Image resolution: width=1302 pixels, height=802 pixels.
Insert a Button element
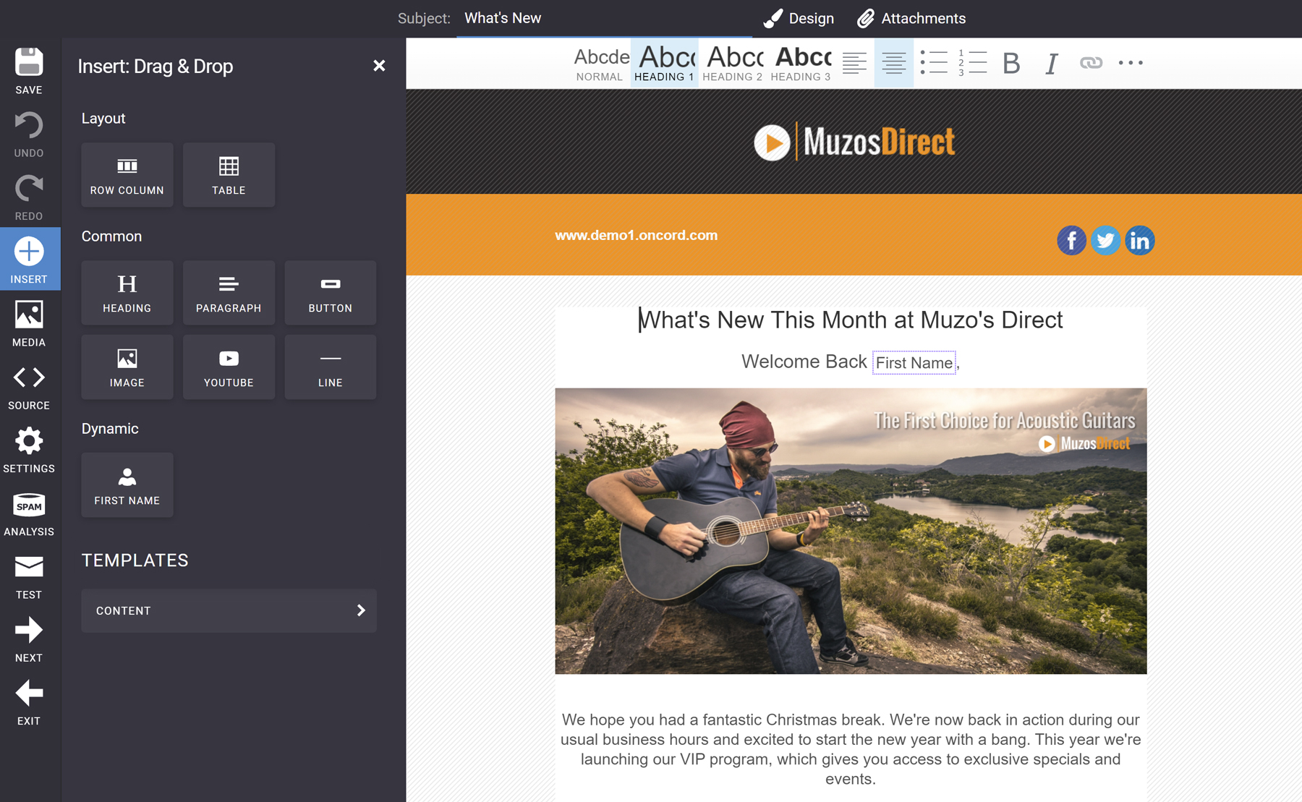point(330,293)
